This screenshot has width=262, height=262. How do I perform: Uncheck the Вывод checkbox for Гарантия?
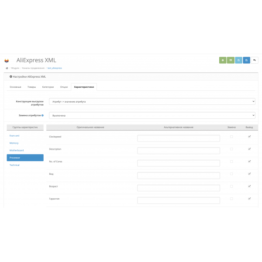(249, 199)
